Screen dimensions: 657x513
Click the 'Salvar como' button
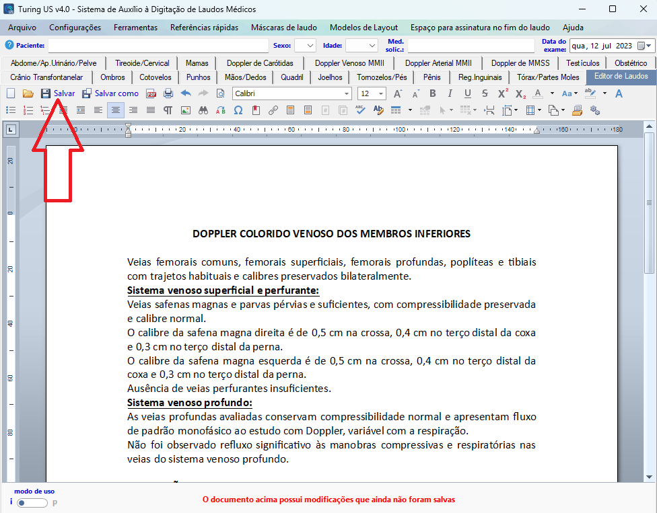click(x=110, y=93)
